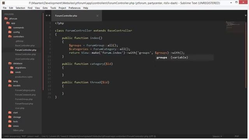Click the seeds folder icon

[x=12, y=72]
